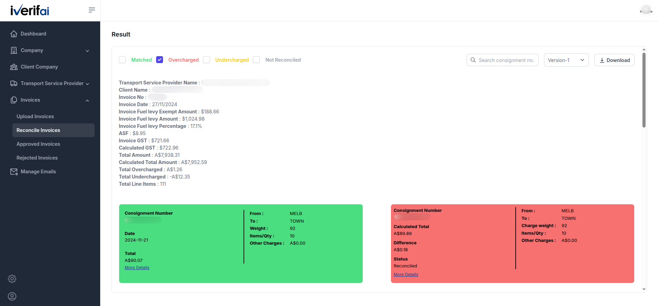The width and height of the screenshot is (658, 306).
Task: Click the Calculated Total A$89.89 value
Action: [x=403, y=234]
